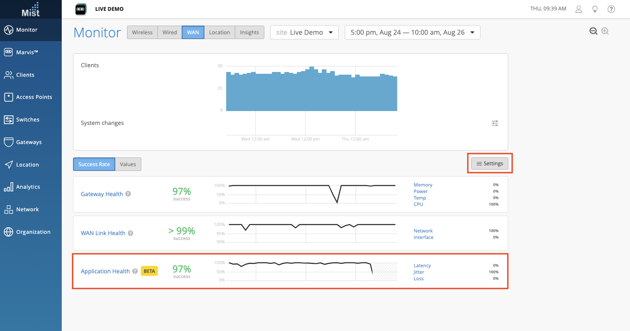Click the Latency classifier link
This screenshot has width=630, height=331.
click(x=423, y=265)
